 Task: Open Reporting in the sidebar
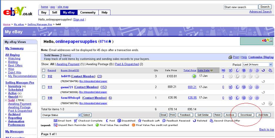(x=15, y=118)
